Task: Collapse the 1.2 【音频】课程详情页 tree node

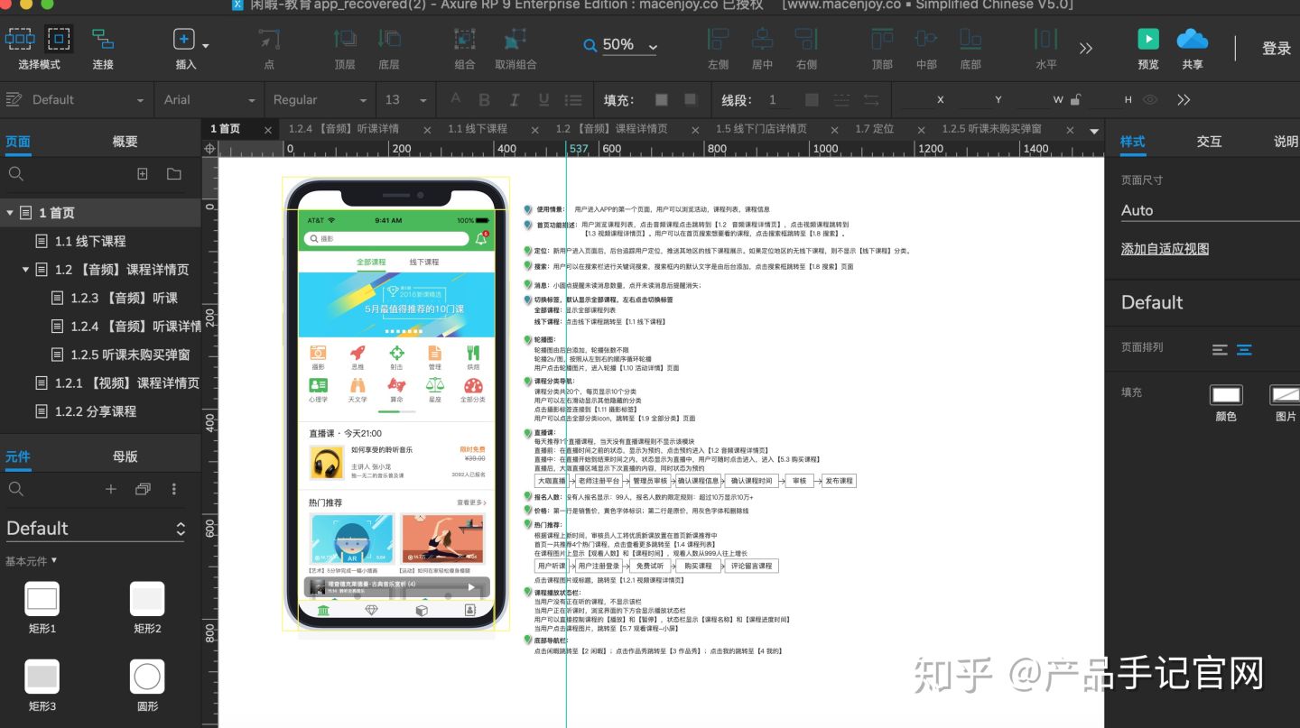Action: click(25, 269)
